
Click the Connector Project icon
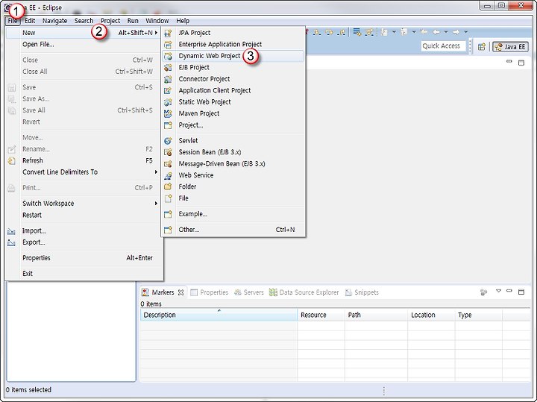(x=168, y=79)
